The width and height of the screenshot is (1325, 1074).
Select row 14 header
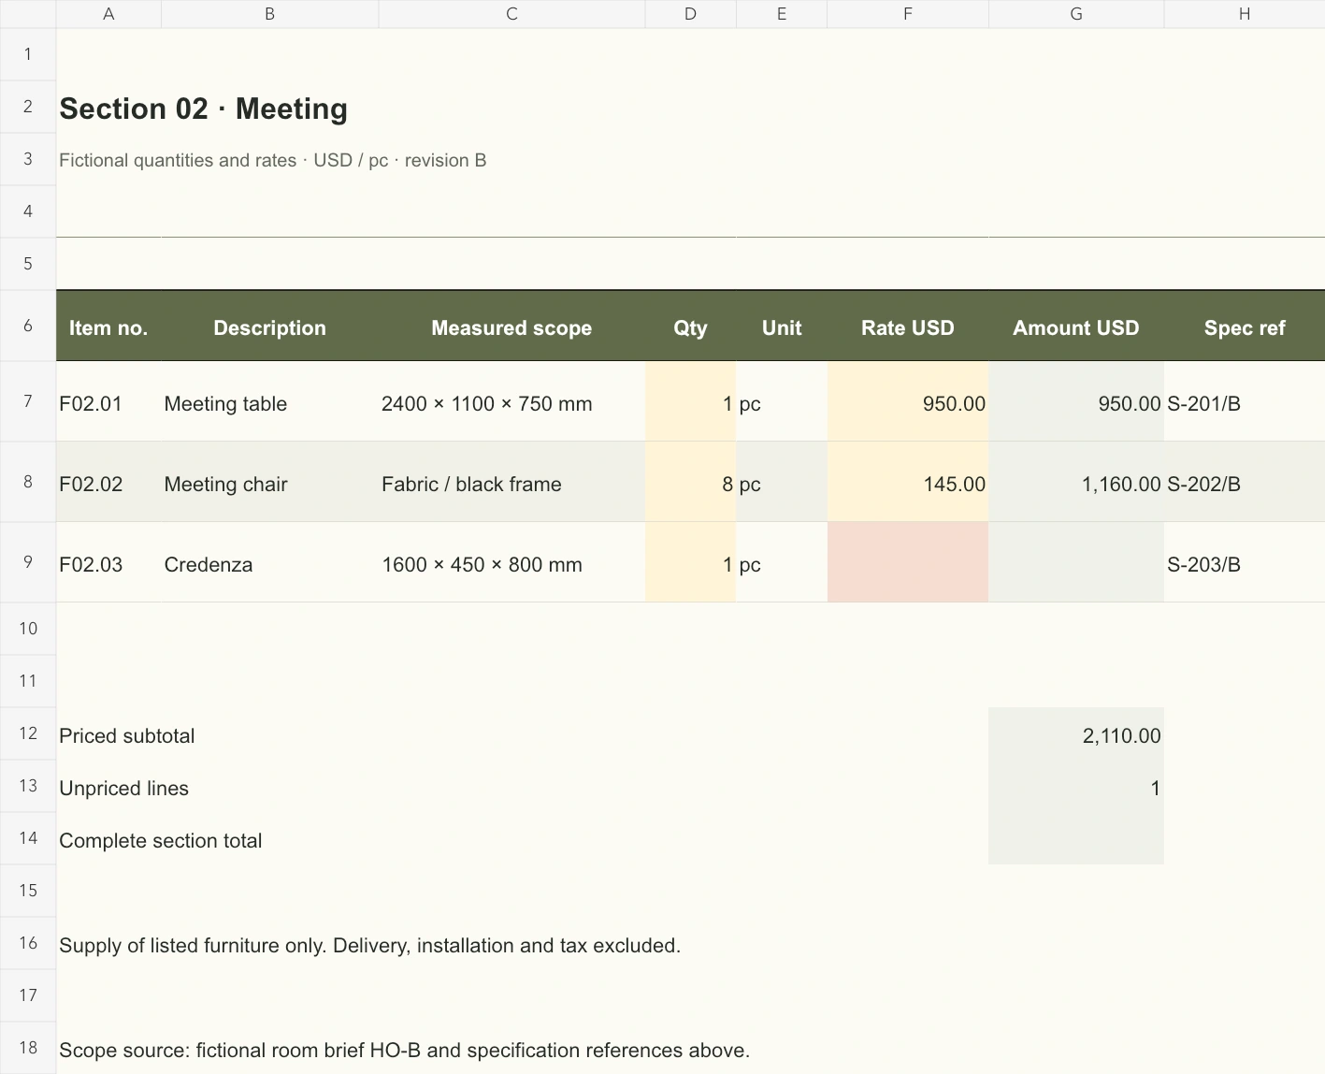click(28, 838)
